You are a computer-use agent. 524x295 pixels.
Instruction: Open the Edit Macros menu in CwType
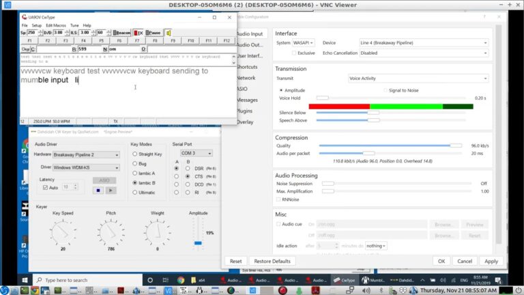[56, 25]
